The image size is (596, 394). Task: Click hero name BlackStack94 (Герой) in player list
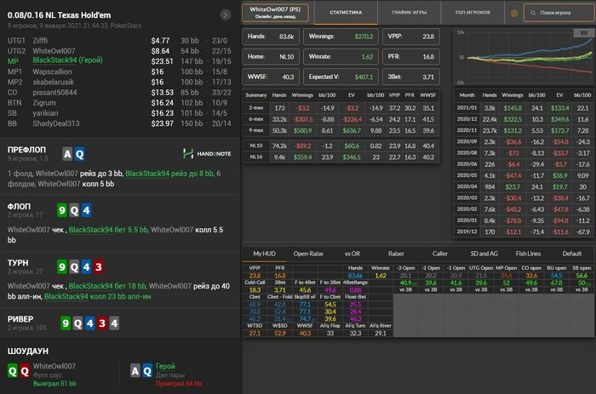67,60
